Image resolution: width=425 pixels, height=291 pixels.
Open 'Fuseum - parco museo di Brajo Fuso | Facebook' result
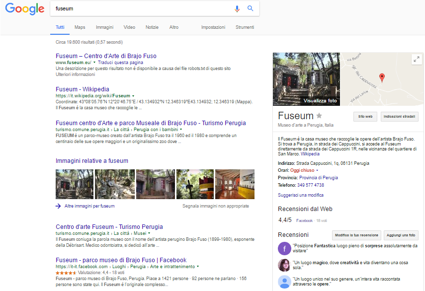click(x=121, y=260)
